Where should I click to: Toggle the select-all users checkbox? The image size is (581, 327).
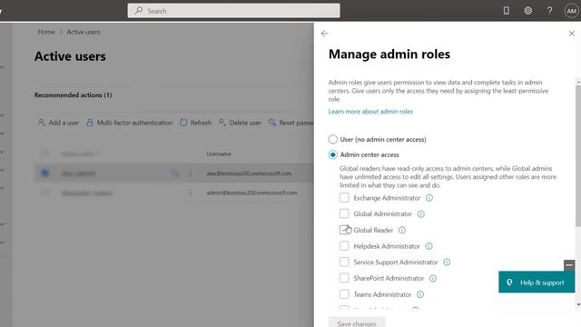click(44, 154)
